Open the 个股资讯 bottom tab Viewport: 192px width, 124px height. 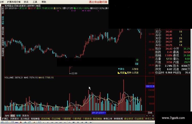pyautogui.click(x=87, y=119)
